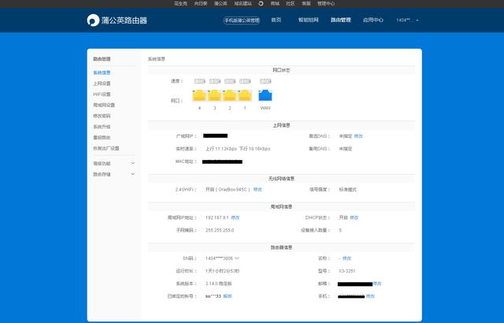This screenshot has height=323, width=504.
Task: Open the 应用中心 menu
Action: pos(373,20)
